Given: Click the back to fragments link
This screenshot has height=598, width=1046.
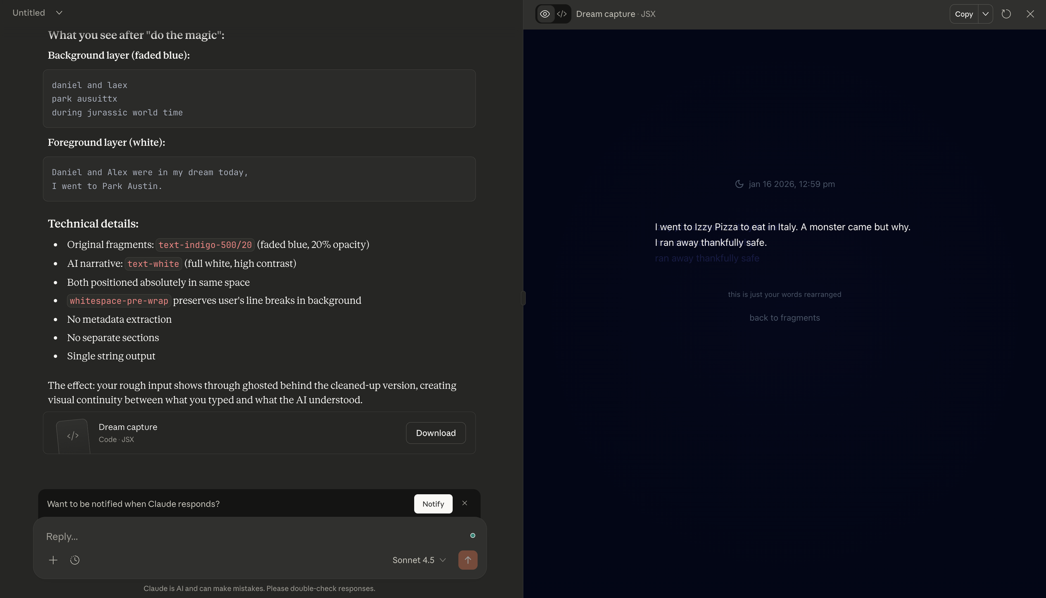Looking at the screenshot, I should 784,317.
